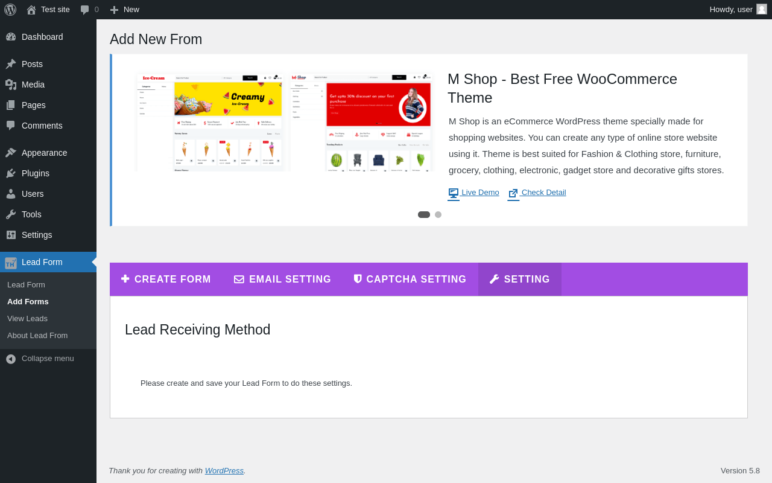Click the Lead Receiving Method heading
The height and width of the screenshot is (483, 772).
pos(198,330)
